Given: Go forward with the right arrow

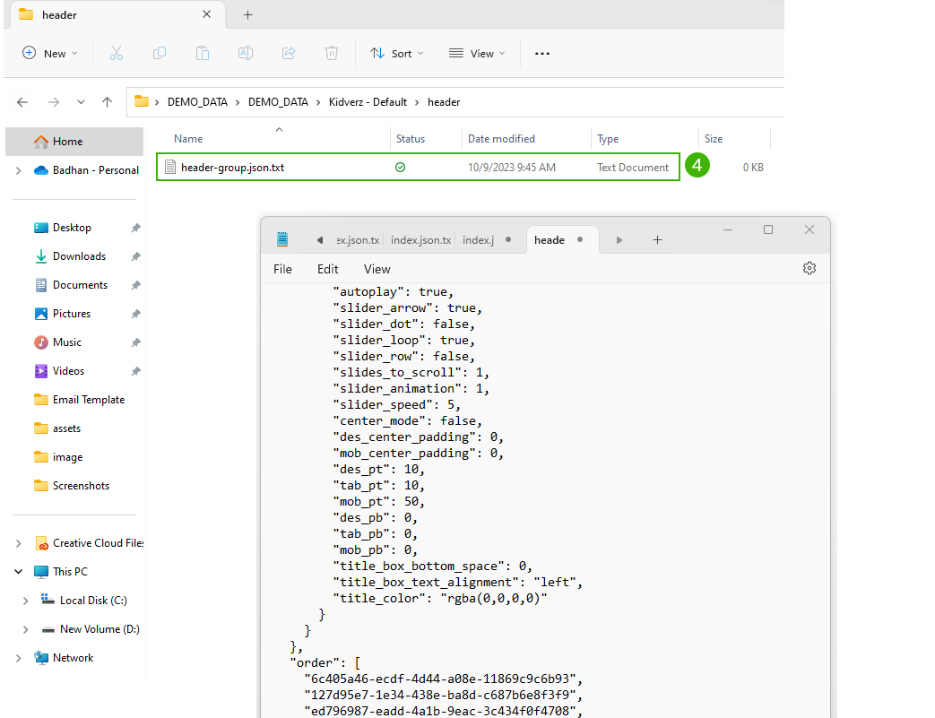Looking at the screenshot, I should tap(54, 102).
